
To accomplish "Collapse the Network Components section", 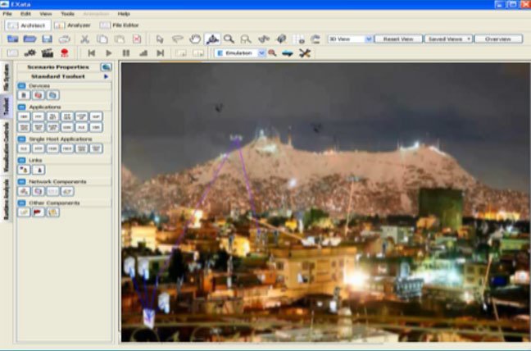I will pyautogui.click(x=21, y=181).
